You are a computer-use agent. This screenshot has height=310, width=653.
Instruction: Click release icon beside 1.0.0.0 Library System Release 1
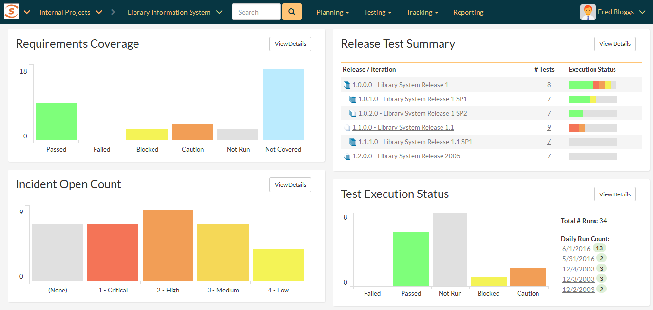click(347, 85)
